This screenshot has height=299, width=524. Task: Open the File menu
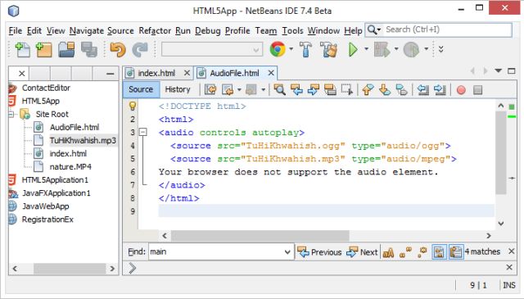(x=16, y=31)
